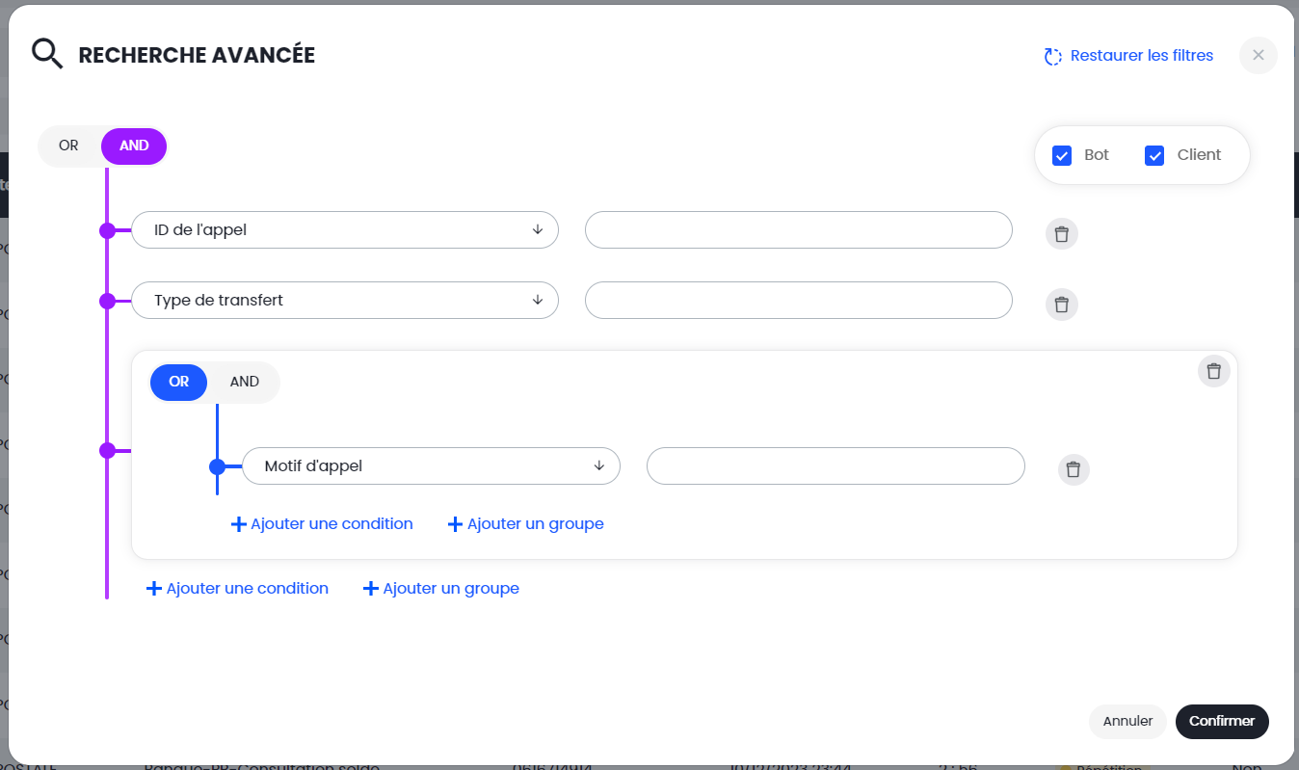Screen dimensions: 1299x770
Task: Delete the Type de transfert condition row
Action: (x=1061, y=305)
